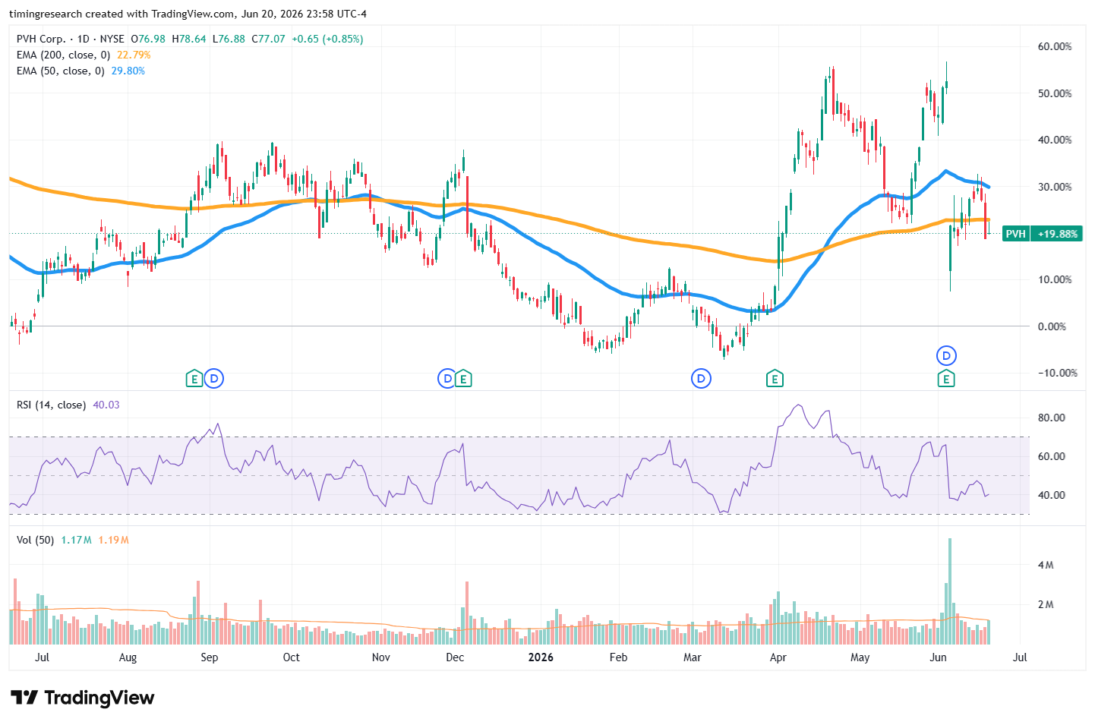Click the Apr label on time axis

[x=778, y=657]
